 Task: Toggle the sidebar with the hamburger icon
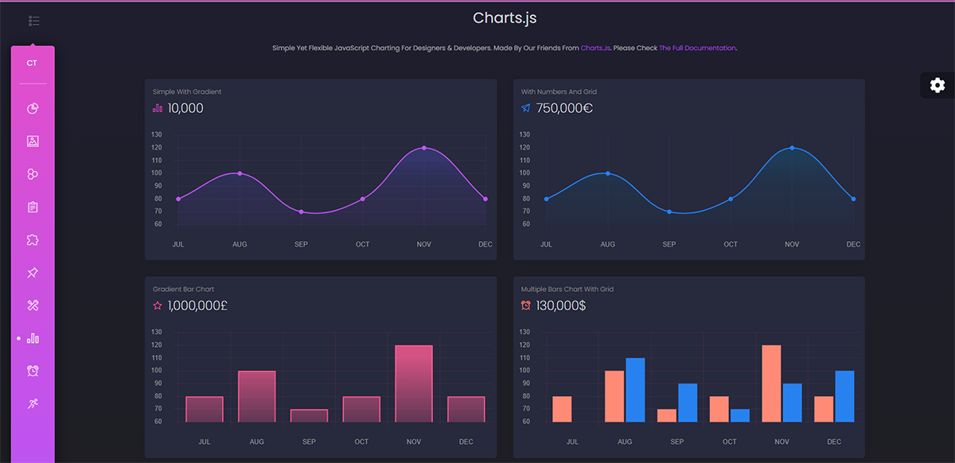coord(33,21)
